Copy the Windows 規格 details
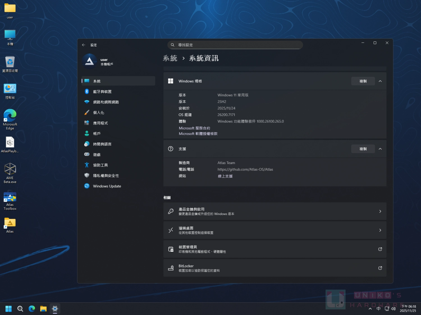This screenshot has height=315, width=421. [363, 81]
